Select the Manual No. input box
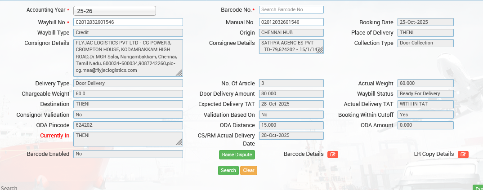The height and width of the screenshot is (190, 483). 291,22
